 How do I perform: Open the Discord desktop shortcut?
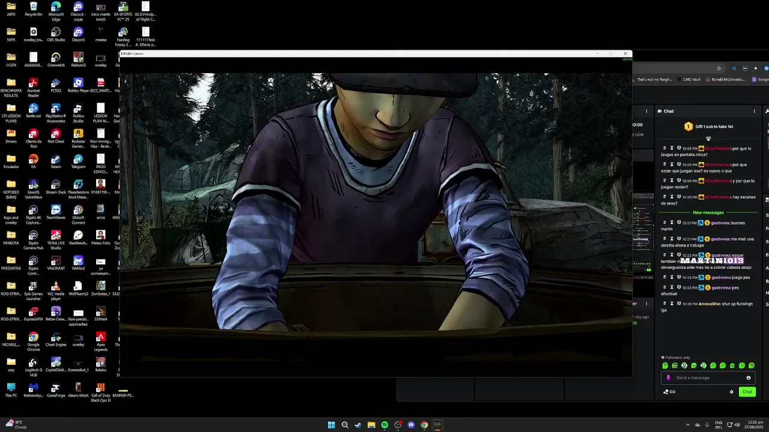(78, 34)
